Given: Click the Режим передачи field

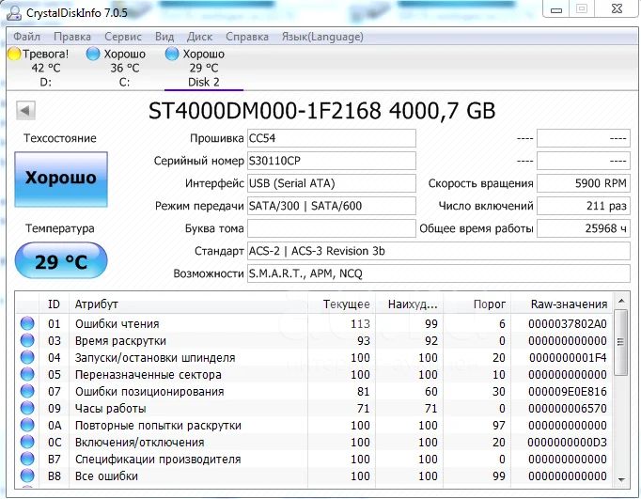Looking at the screenshot, I should tap(332, 206).
